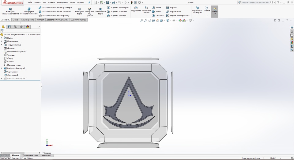
Task: Toggle the feature tree filter icon
Action: click(x=2, y=31)
